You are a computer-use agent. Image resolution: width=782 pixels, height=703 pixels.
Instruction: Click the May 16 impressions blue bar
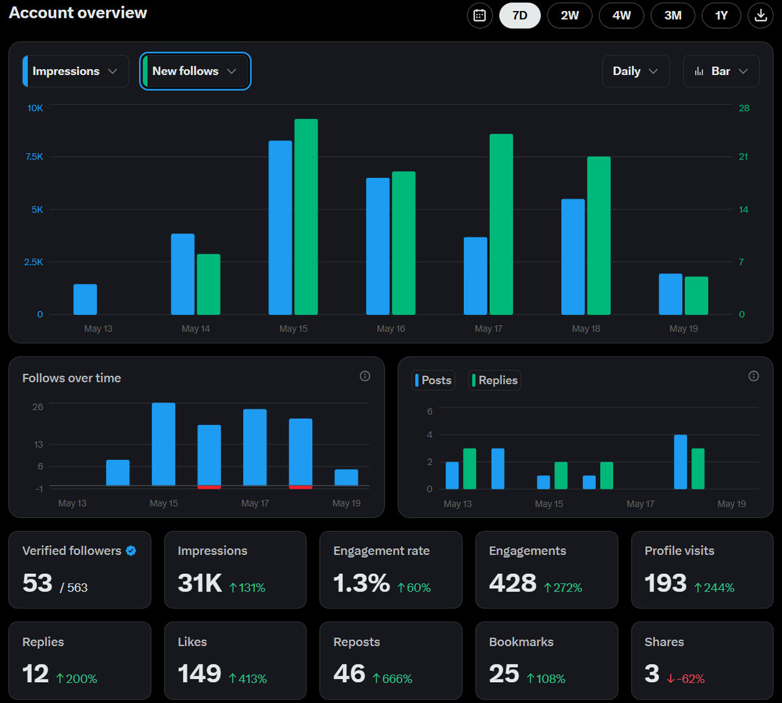point(378,246)
